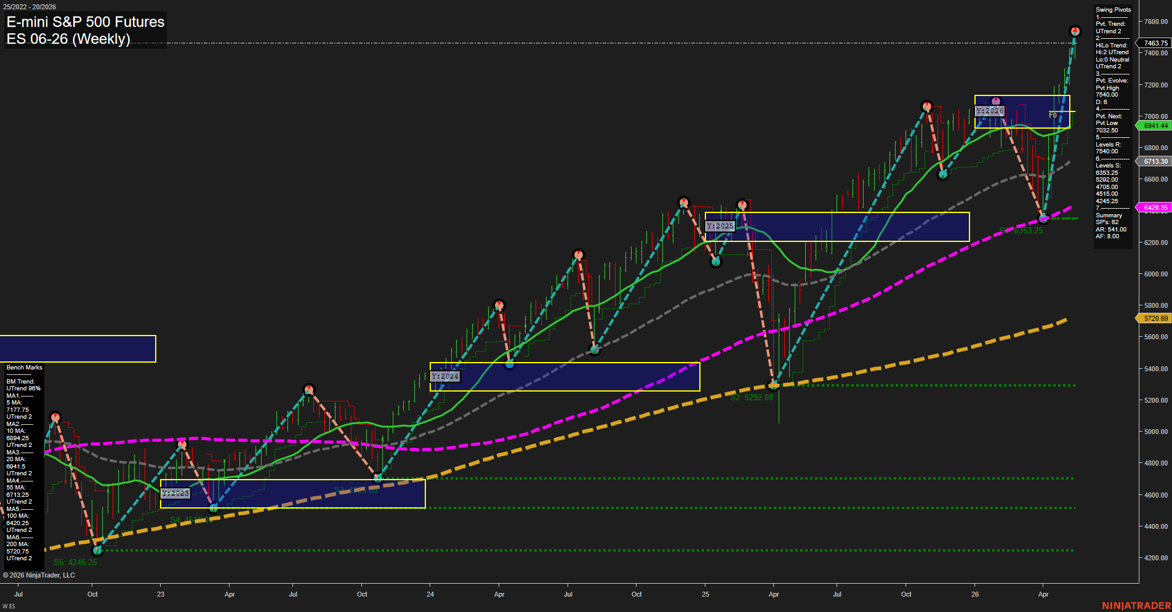
Task: Click the BM Trend UTrend 96% entry
Action: pos(23,385)
